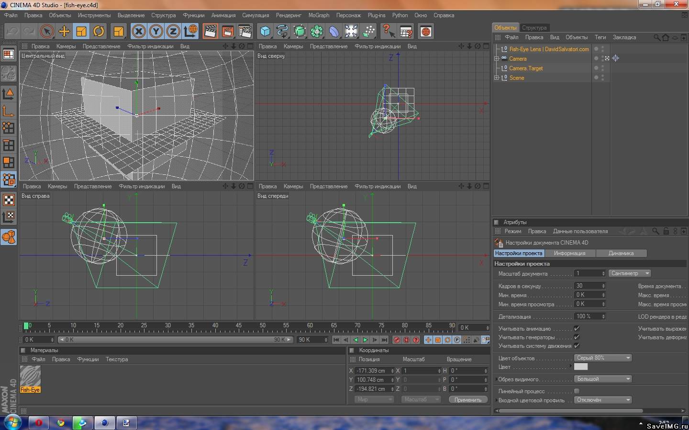Open the deformer objects icon
Image resolution: width=689 pixels, height=430 pixels.
[334, 32]
